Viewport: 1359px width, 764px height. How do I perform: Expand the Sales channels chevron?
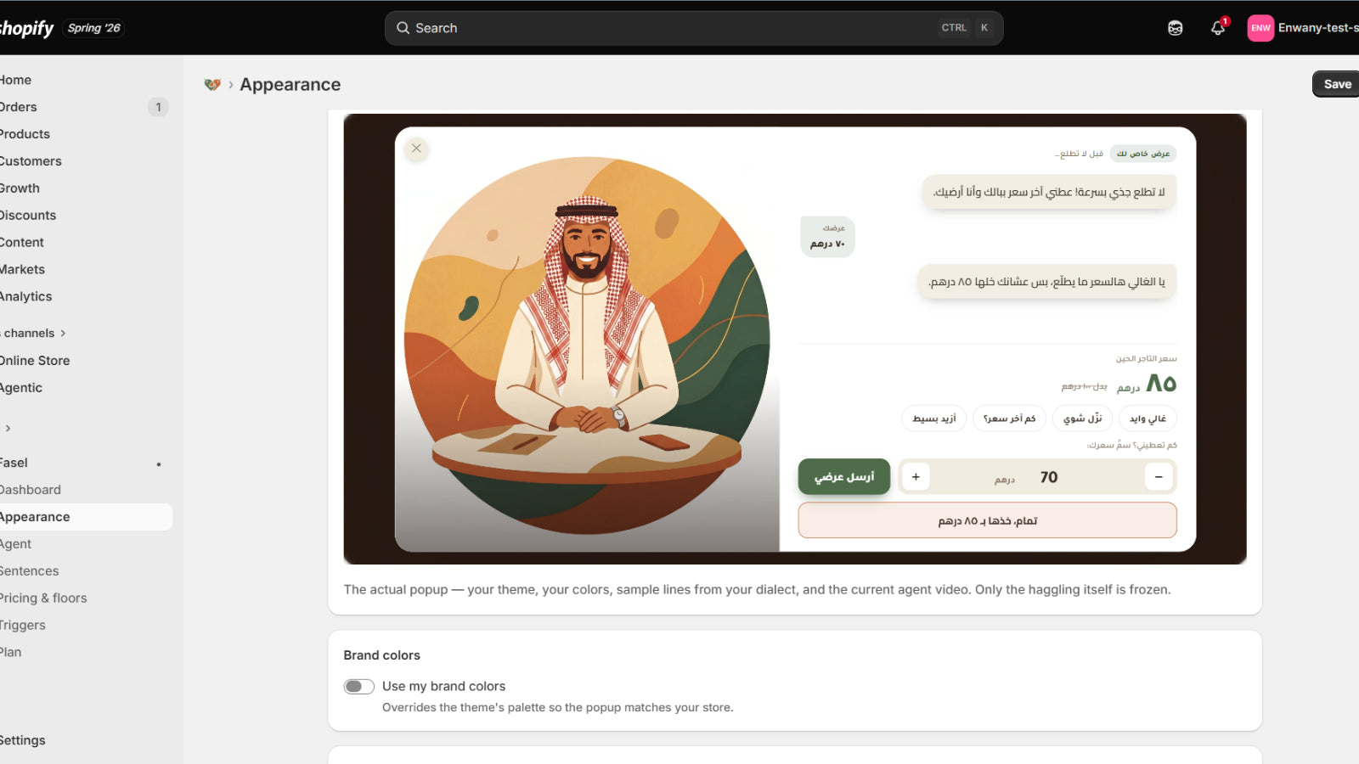(x=63, y=334)
